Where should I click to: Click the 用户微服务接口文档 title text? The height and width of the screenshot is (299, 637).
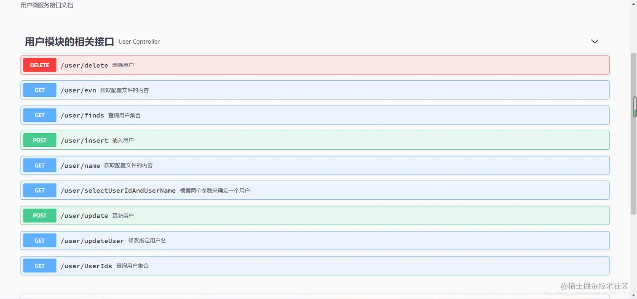point(47,5)
